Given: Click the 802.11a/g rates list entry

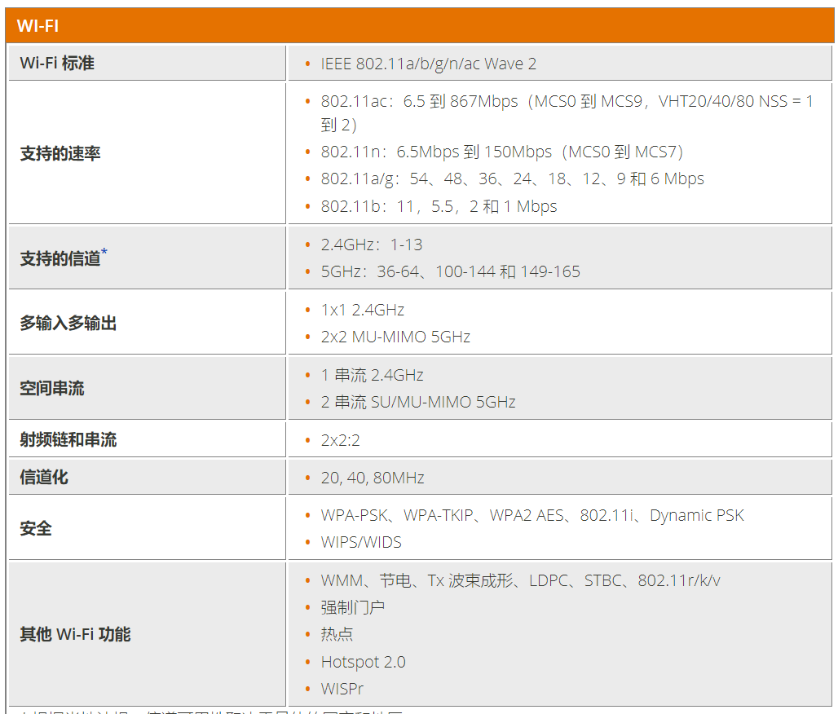Looking at the screenshot, I should 512,179.
